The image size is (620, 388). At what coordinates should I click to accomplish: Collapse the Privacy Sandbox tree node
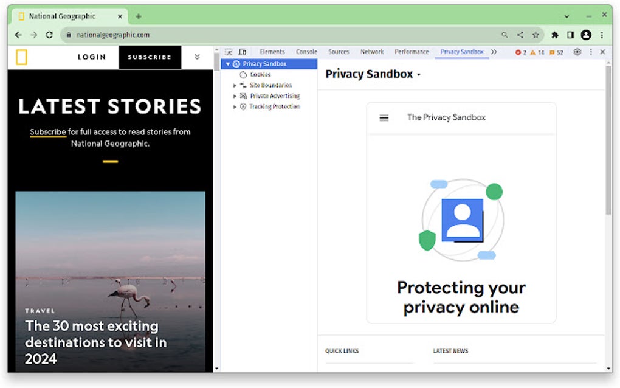228,63
